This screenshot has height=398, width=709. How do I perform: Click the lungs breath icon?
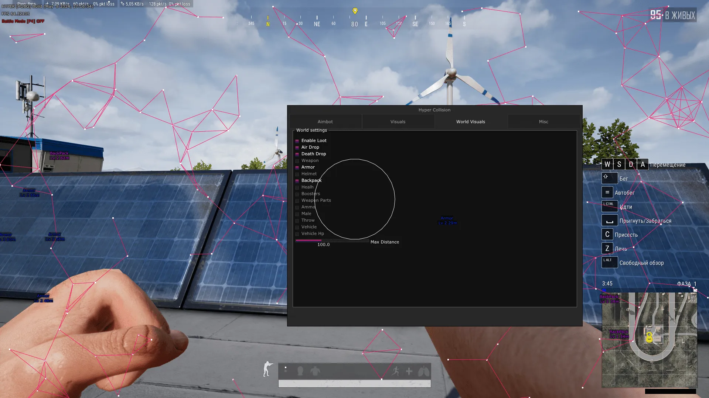click(x=423, y=371)
